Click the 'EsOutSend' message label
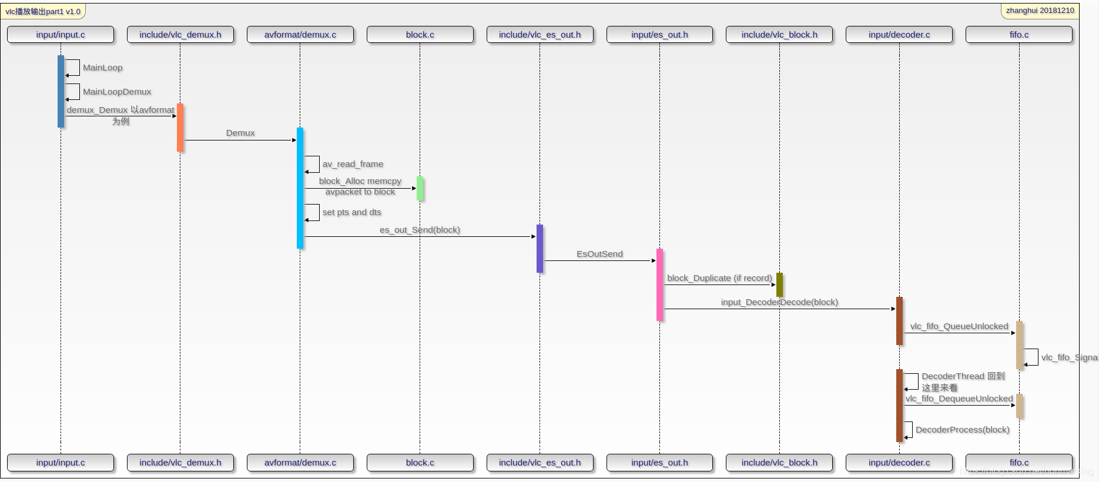 point(599,254)
